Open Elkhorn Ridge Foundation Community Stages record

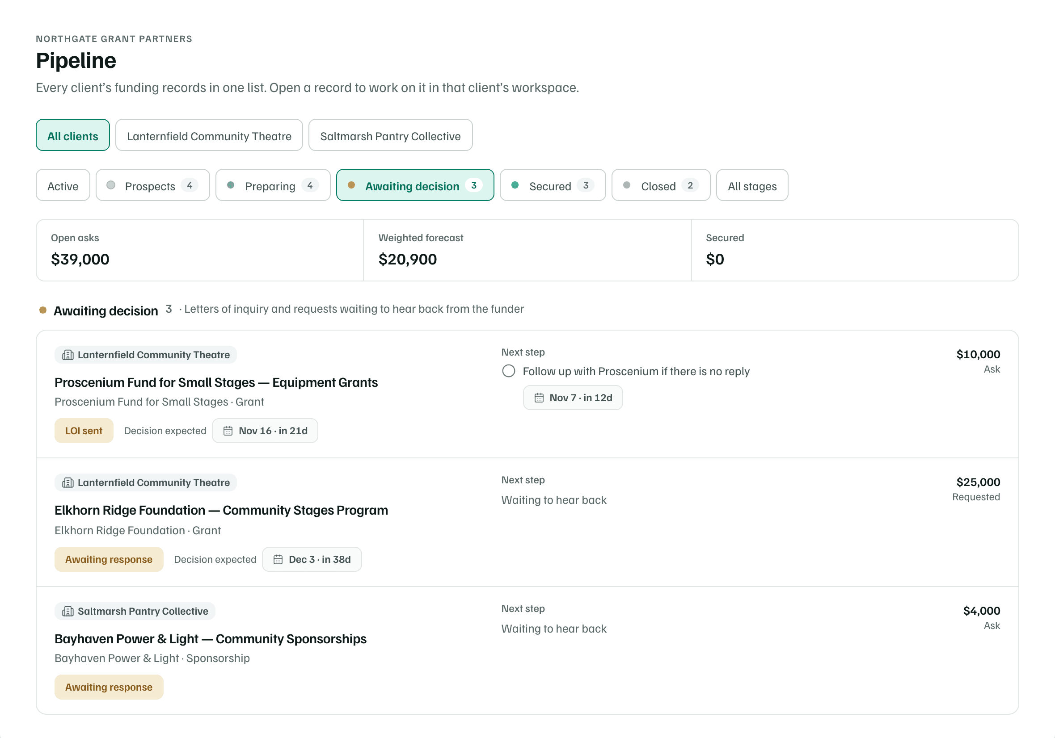click(221, 510)
